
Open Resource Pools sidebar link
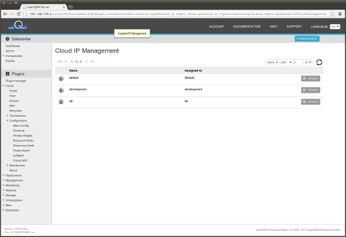(x=23, y=141)
